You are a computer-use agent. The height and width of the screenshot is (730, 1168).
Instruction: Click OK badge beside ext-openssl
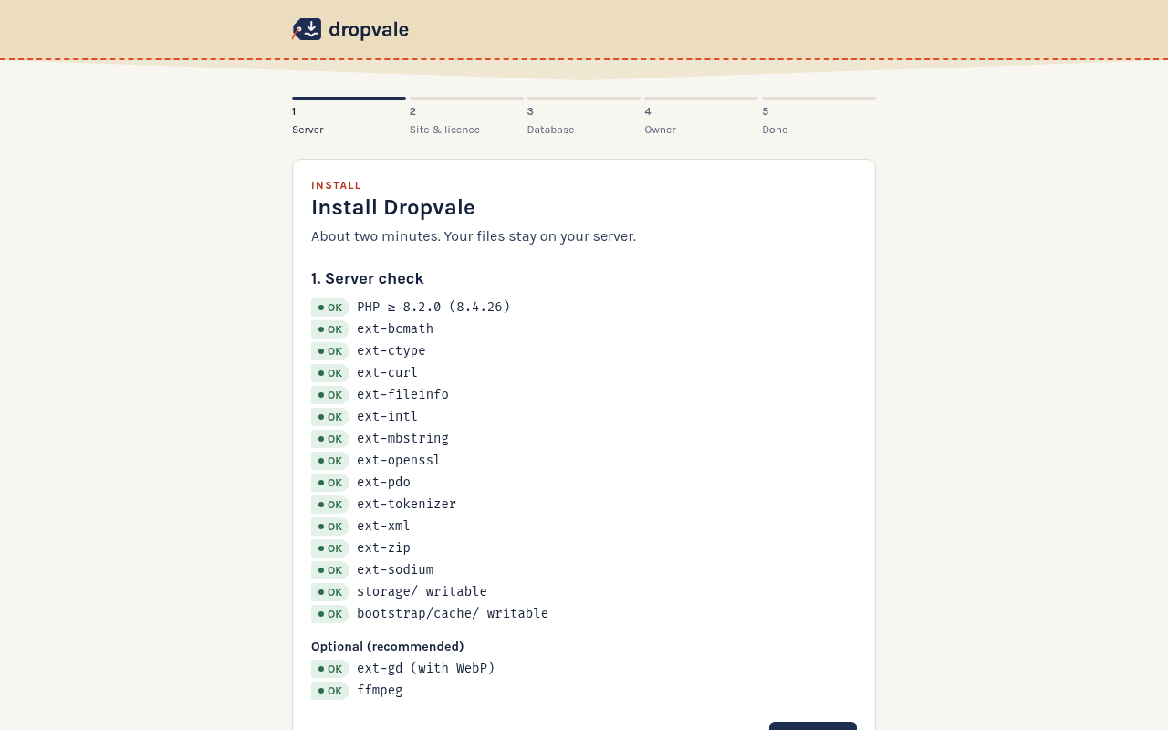click(x=330, y=461)
